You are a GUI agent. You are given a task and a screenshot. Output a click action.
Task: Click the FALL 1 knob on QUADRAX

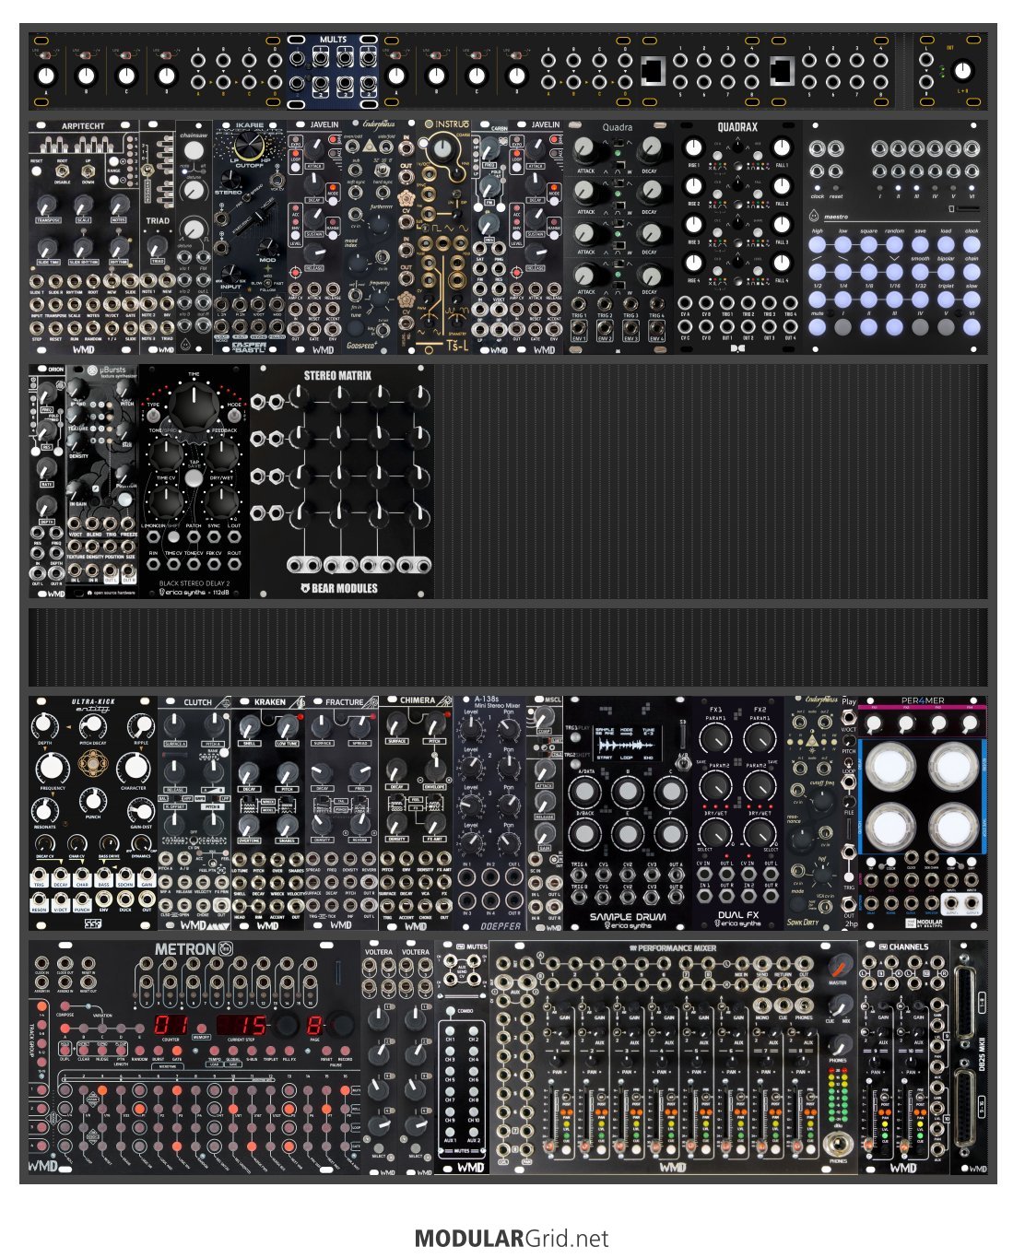(x=782, y=148)
